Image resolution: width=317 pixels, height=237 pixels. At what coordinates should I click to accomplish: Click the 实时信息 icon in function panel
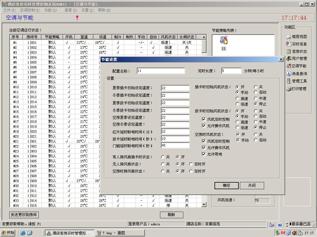(x=289, y=44)
